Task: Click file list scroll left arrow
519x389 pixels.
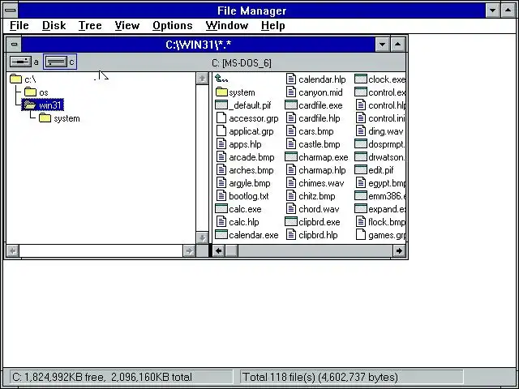Action: (x=218, y=251)
